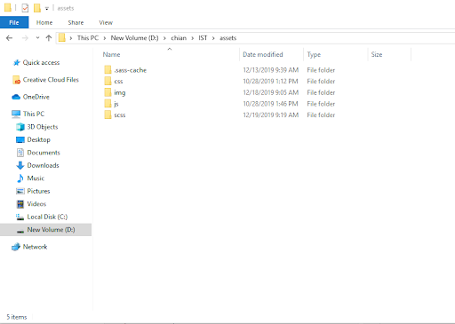
Task: Select the .sass-cache folder icon
Action: coord(108,70)
